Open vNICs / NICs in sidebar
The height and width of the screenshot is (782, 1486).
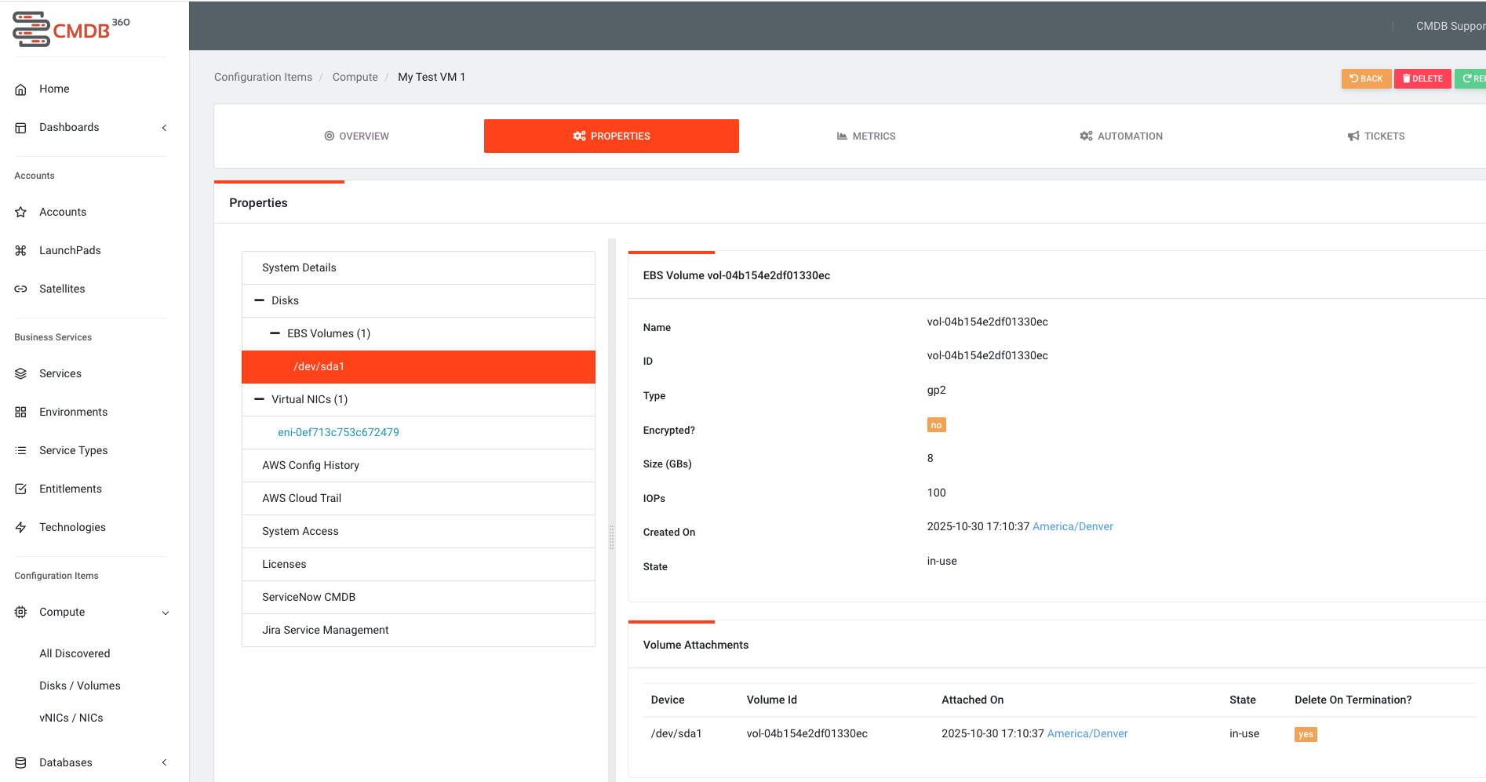click(71, 718)
